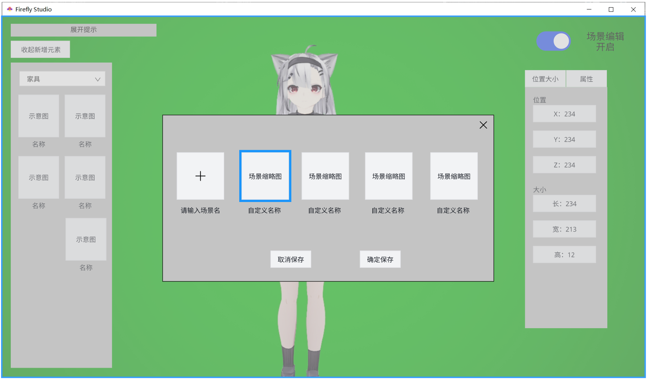Click the 取消保存 button
The width and height of the screenshot is (649, 381).
tap(291, 259)
